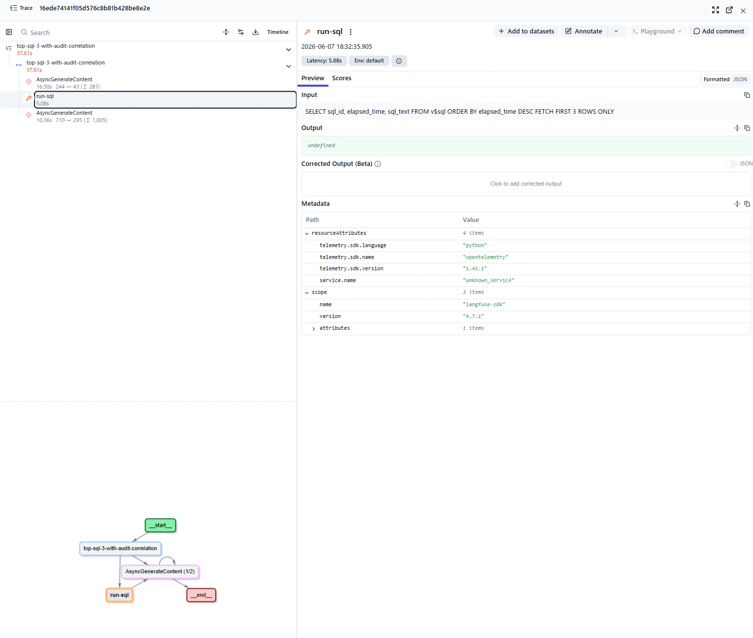Click the top-sql-3-with-audit-correlation graph node

tap(120, 548)
